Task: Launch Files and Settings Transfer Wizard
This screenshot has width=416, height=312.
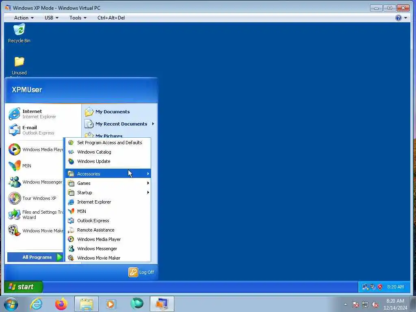Action: (35, 214)
